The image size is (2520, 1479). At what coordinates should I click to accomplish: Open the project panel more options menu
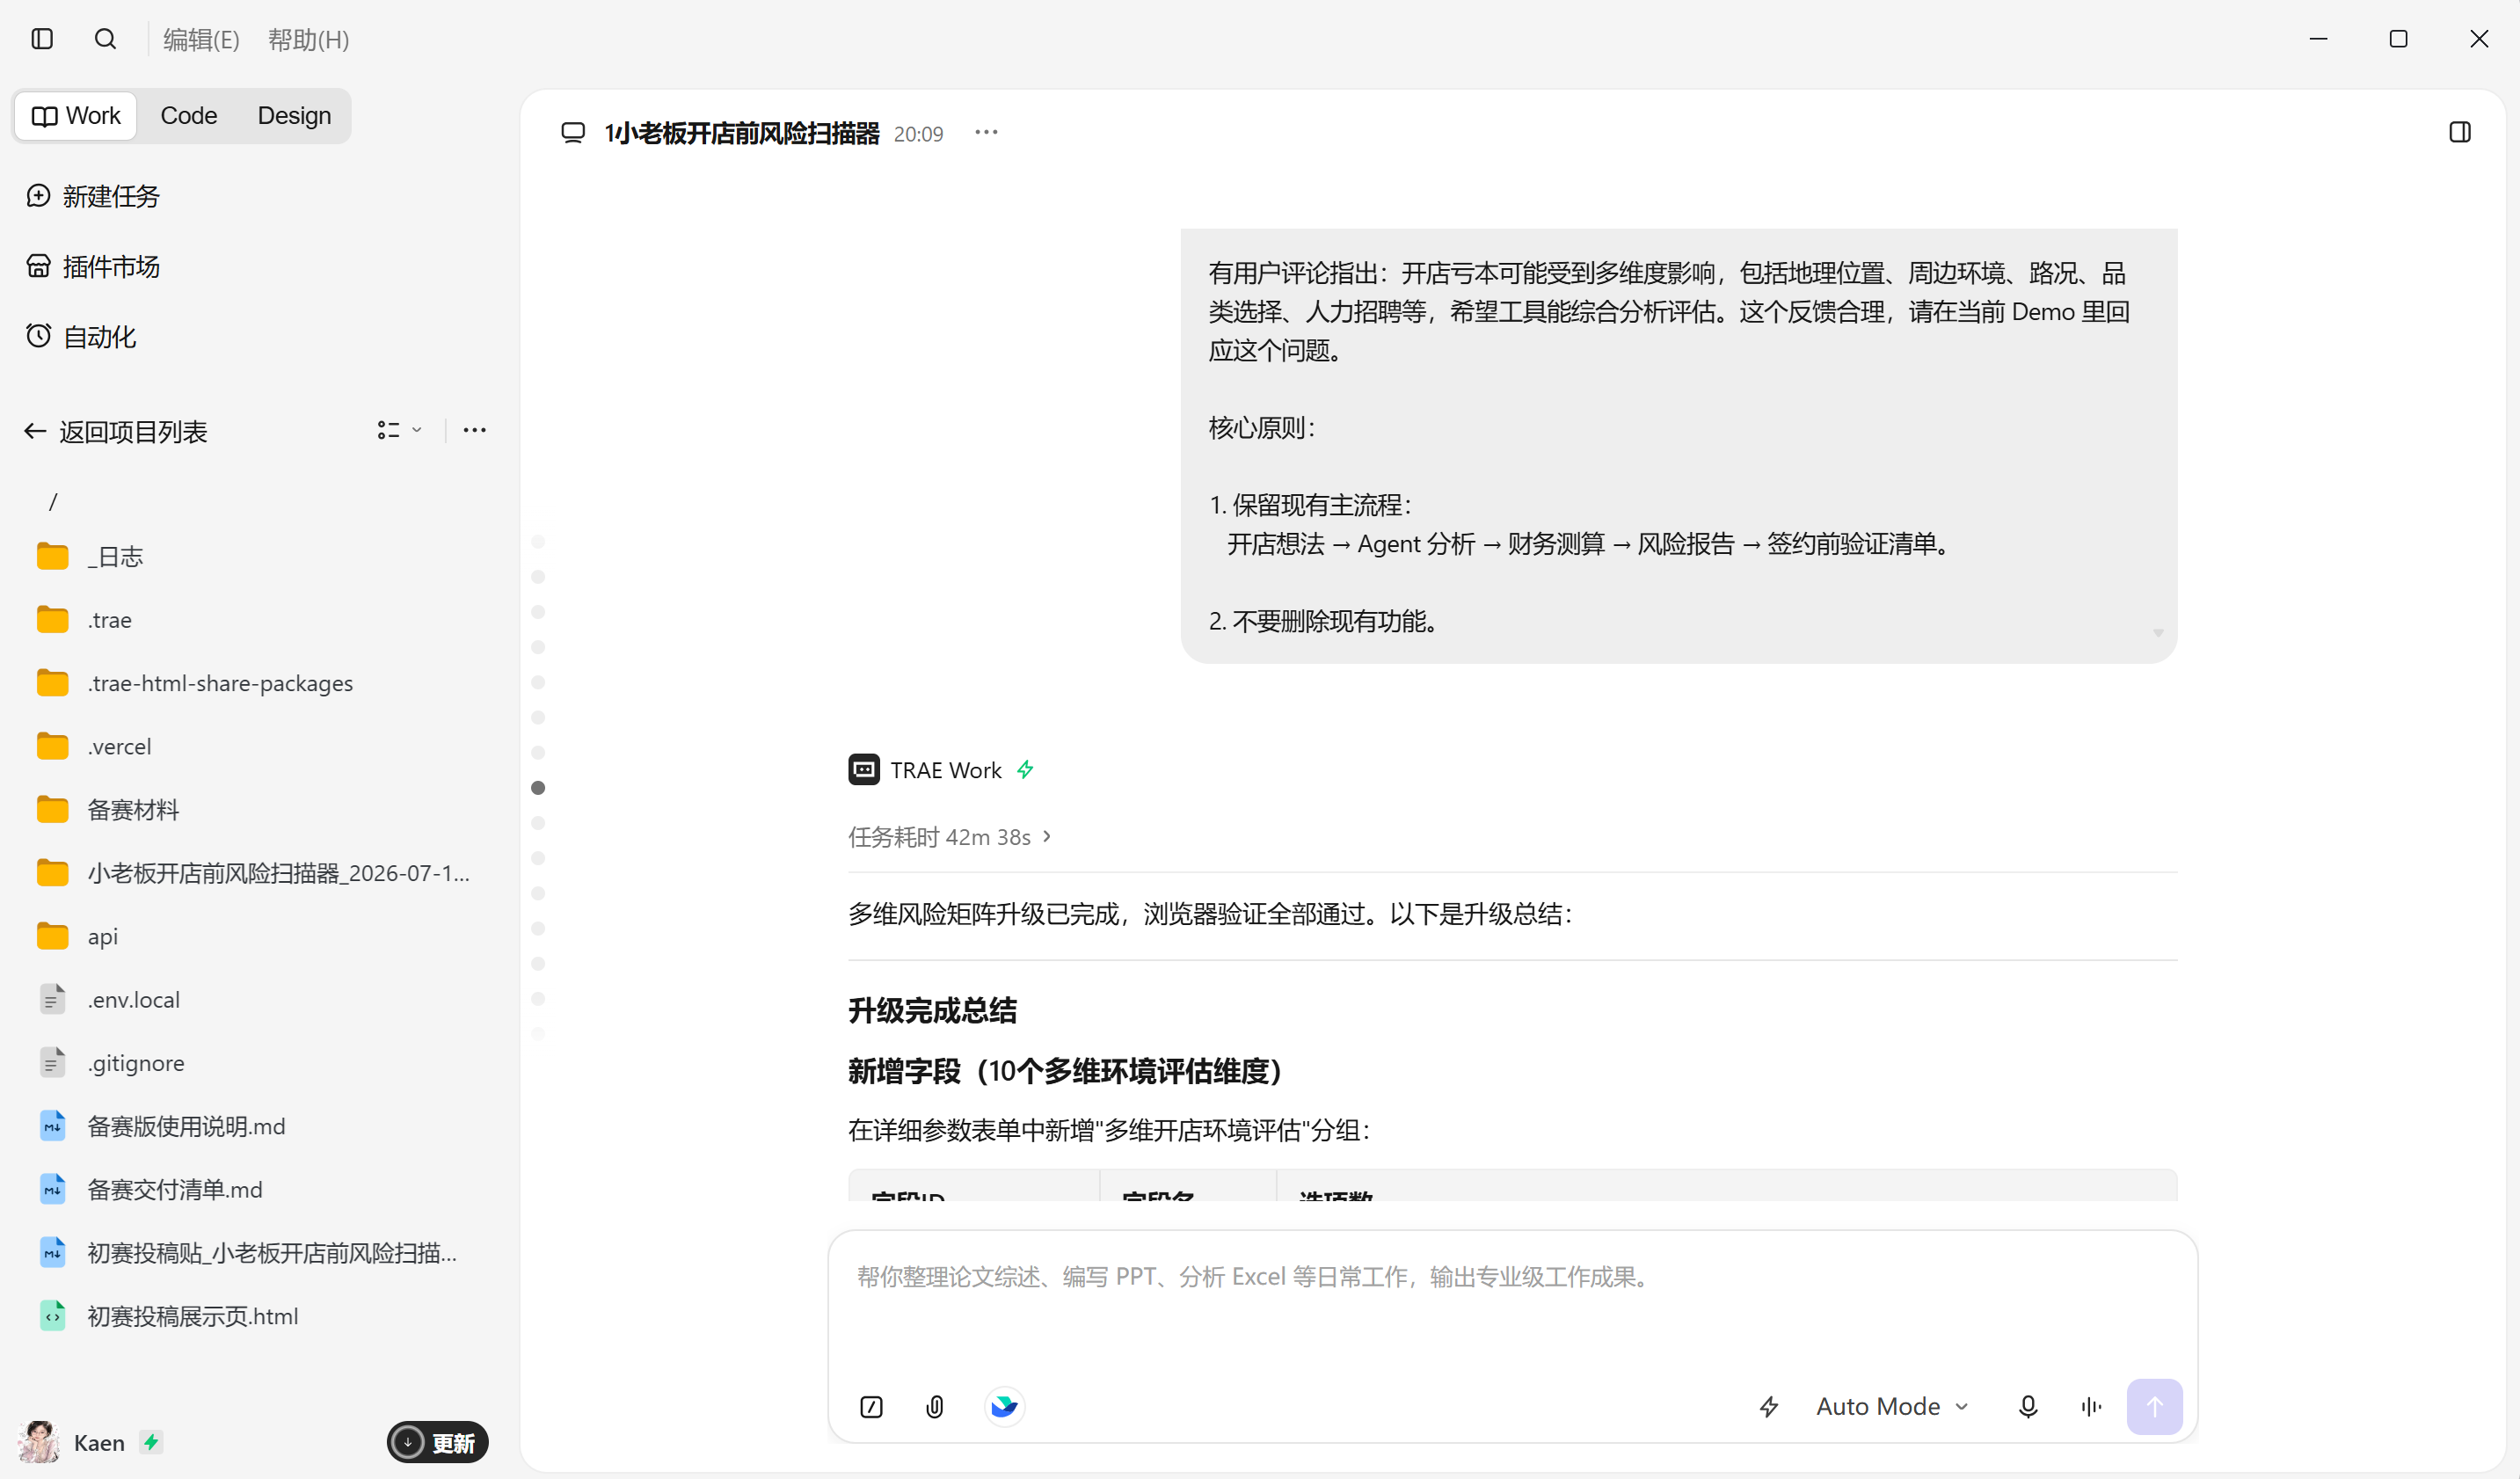pos(474,430)
